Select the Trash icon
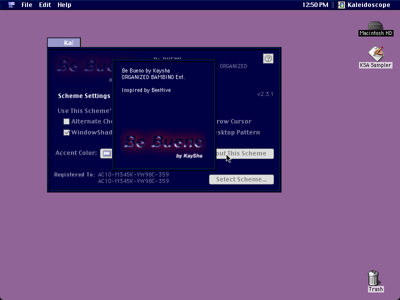 pos(375,281)
